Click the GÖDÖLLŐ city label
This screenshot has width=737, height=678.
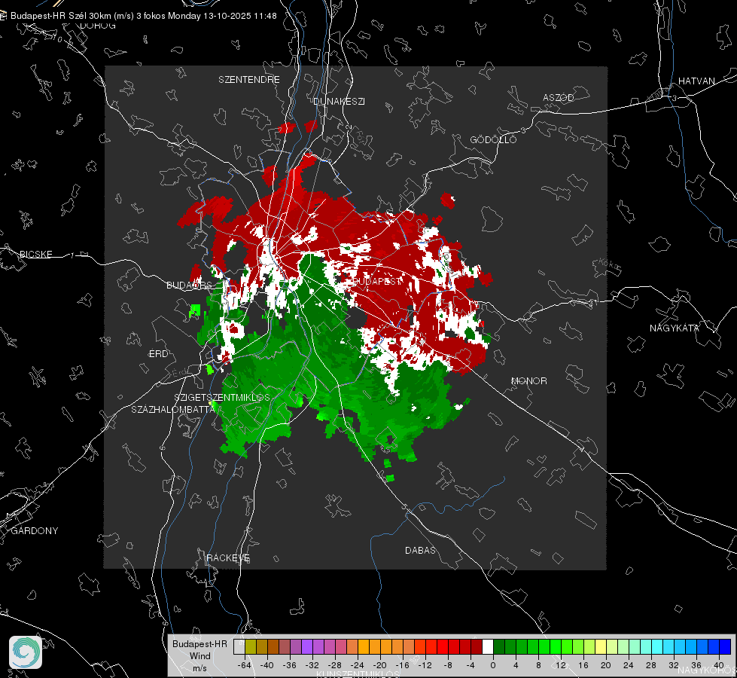(x=493, y=139)
